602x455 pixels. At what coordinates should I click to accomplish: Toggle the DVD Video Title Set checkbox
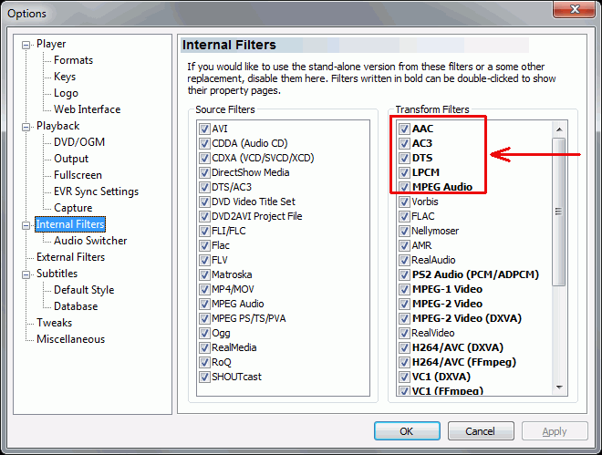(204, 202)
